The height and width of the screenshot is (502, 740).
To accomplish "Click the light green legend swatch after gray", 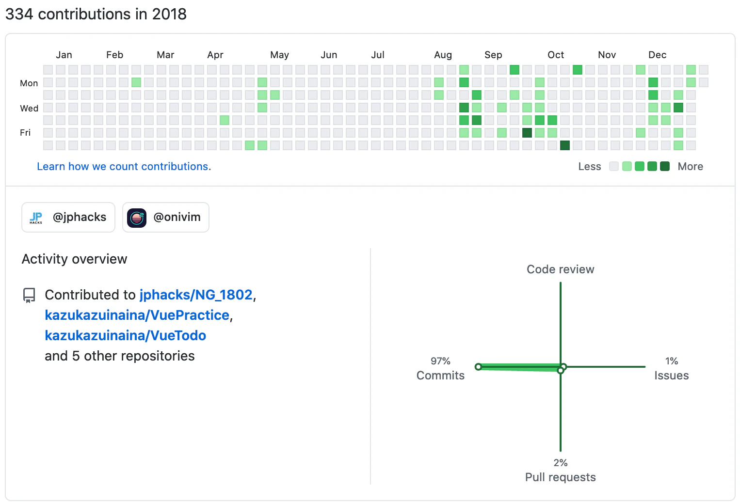I will (627, 166).
